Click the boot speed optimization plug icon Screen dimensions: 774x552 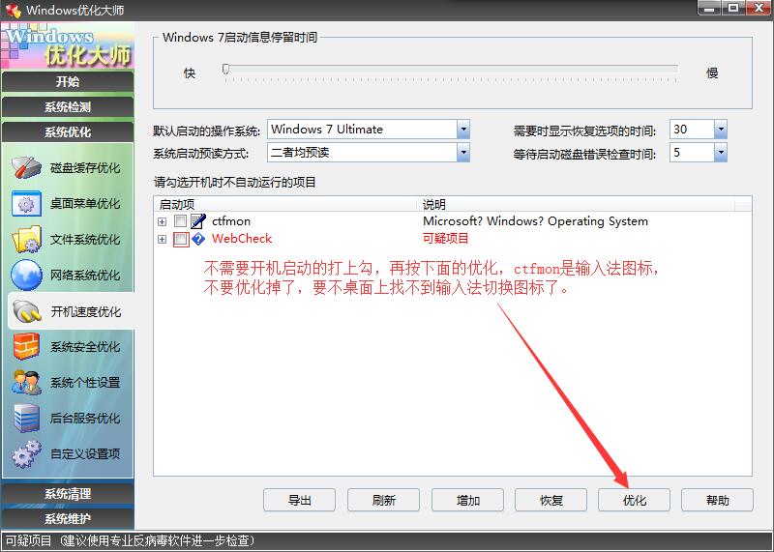pyautogui.click(x=27, y=311)
